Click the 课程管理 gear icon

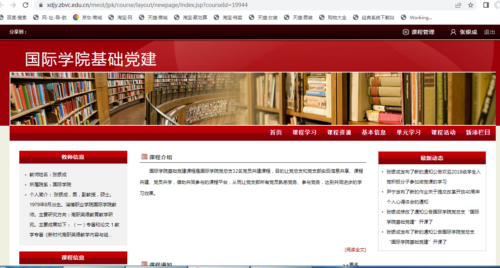405,32
